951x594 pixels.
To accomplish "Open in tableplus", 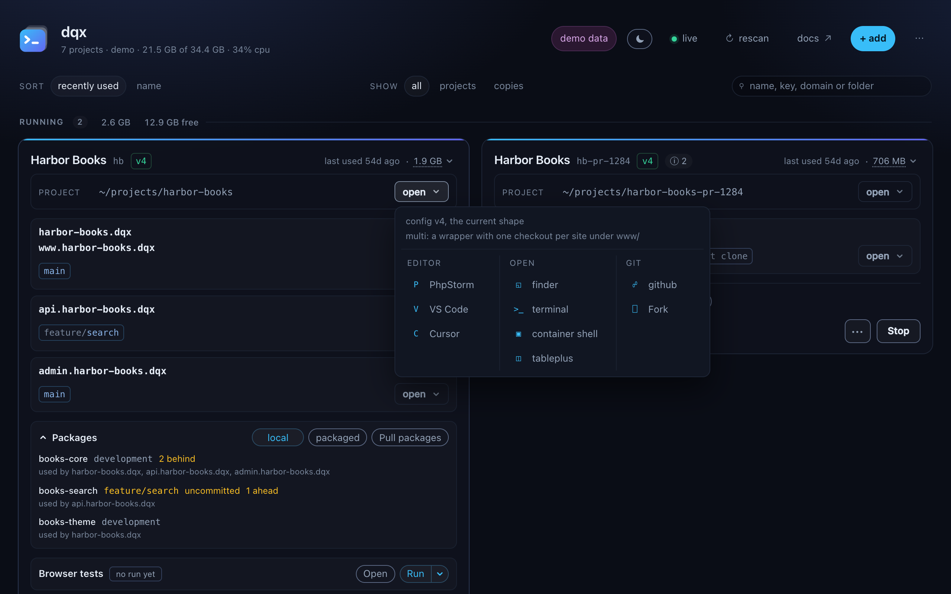I will tap(552, 358).
